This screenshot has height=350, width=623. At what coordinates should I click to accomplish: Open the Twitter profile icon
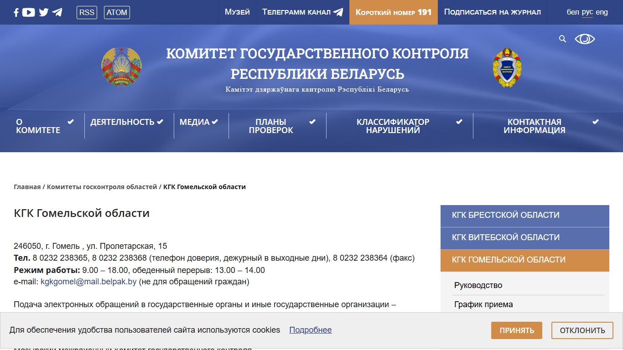[x=44, y=12]
